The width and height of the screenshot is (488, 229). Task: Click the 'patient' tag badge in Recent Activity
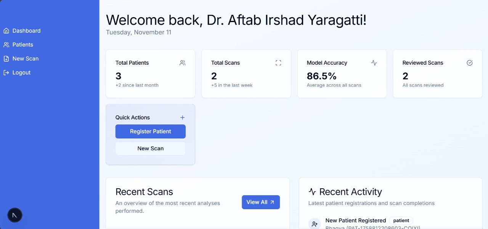(401, 221)
